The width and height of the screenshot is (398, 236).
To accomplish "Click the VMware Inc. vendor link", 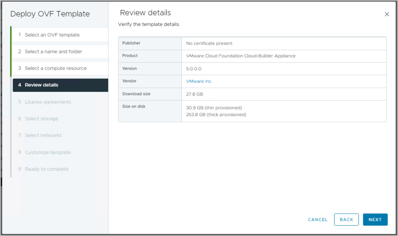I will 199,81.
